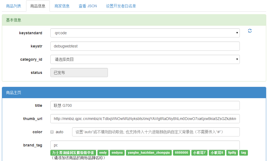Select the endyxu tag label

coord(117,153)
